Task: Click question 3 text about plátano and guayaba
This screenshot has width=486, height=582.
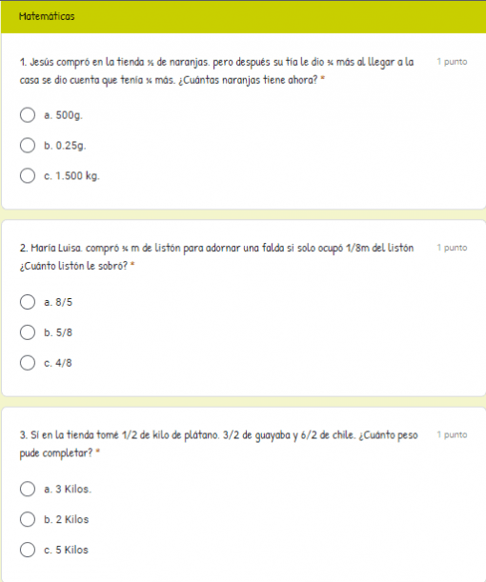Action: point(219,444)
